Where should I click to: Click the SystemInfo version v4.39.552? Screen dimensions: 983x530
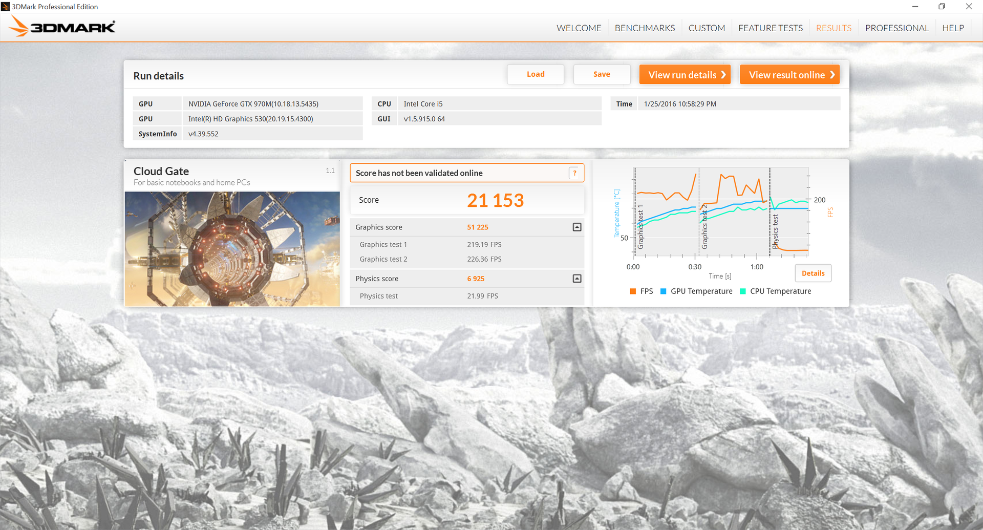(x=203, y=134)
